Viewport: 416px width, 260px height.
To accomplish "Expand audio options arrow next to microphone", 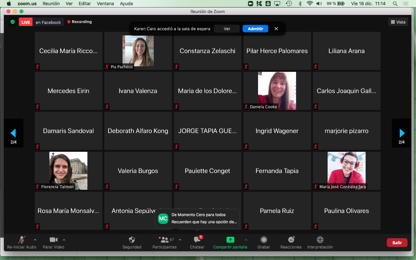I will [35, 240].
